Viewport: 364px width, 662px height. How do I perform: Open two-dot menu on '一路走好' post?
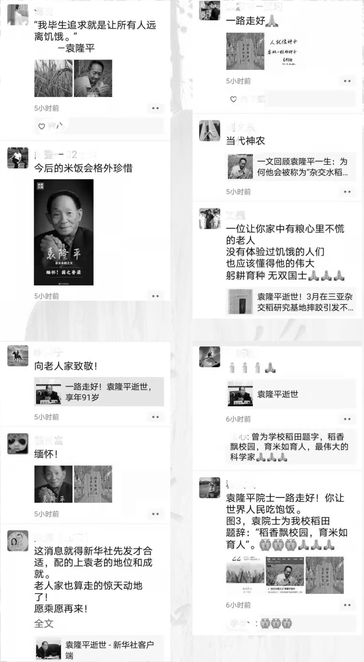click(x=347, y=81)
